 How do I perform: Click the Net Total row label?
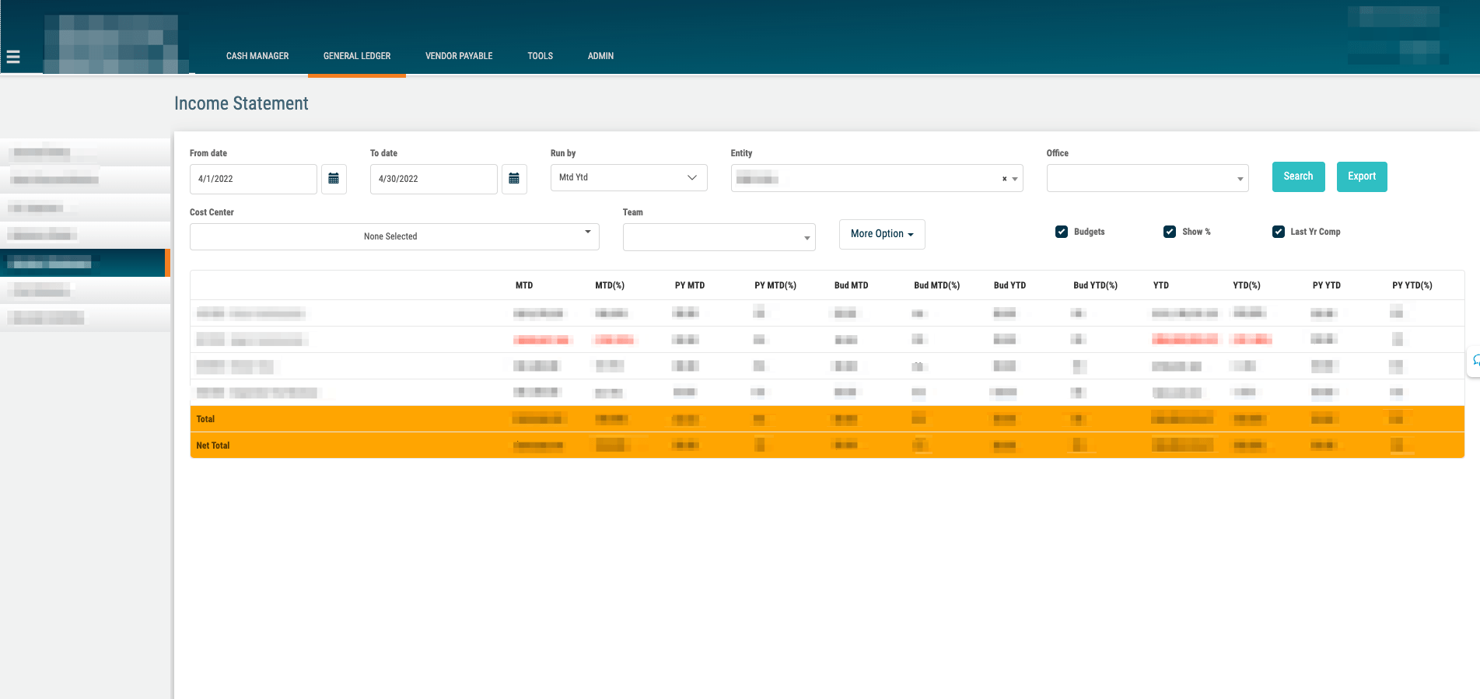(213, 446)
